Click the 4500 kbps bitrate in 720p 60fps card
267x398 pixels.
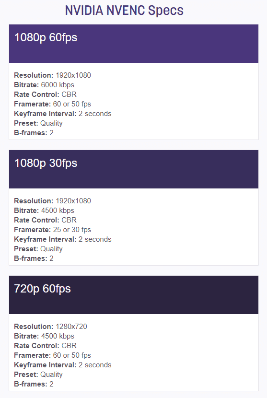(x=58, y=336)
